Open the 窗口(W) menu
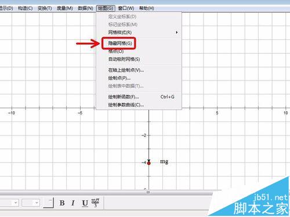This screenshot has height=217, width=290. (x=126, y=9)
